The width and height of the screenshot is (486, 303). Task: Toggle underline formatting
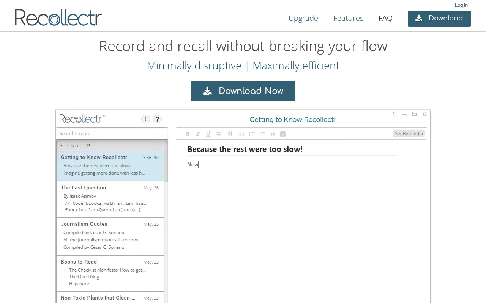coord(208,134)
